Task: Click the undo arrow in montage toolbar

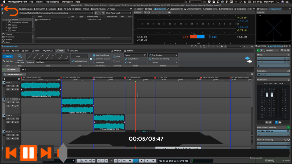Action: tap(214, 46)
